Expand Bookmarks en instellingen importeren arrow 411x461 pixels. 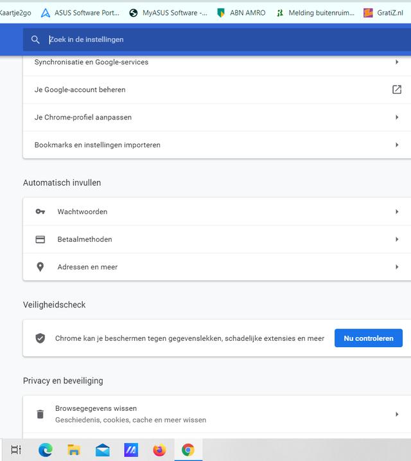click(x=397, y=145)
